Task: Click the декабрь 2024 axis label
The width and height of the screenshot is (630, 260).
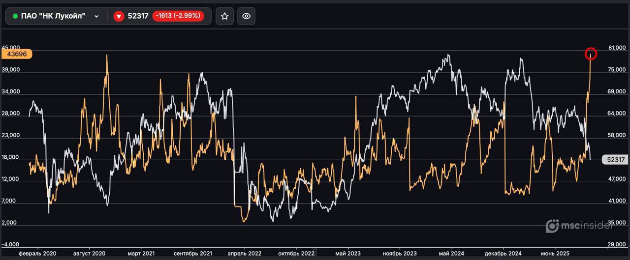Action: tap(503, 254)
